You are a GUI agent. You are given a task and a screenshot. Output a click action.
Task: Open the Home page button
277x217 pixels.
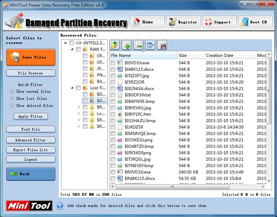click(x=147, y=22)
